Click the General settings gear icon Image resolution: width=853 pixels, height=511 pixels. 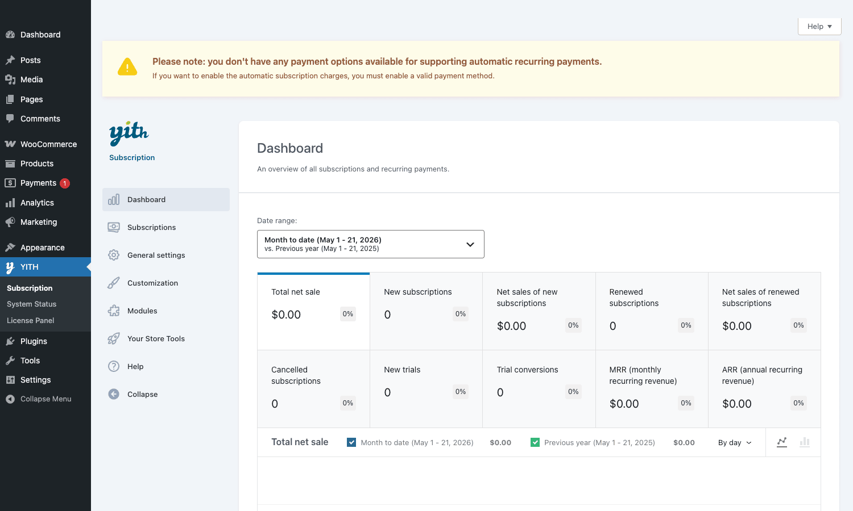pos(114,255)
